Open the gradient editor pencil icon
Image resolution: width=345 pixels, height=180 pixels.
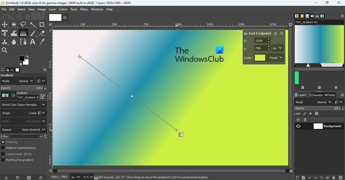pyautogui.click(x=43, y=96)
